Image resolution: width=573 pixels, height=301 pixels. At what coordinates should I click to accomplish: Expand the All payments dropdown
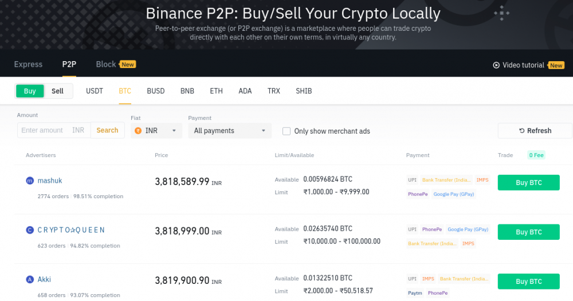230,131
